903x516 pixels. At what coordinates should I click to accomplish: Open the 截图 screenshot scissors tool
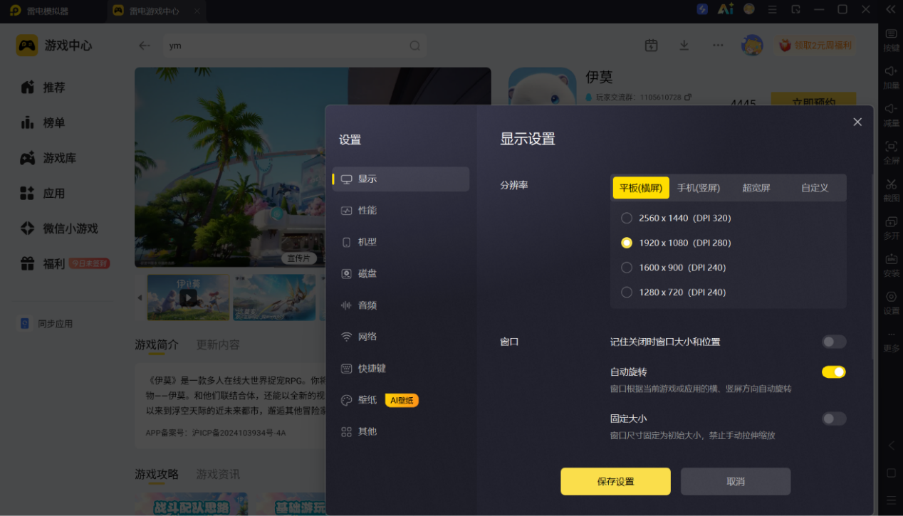[891, 185]
